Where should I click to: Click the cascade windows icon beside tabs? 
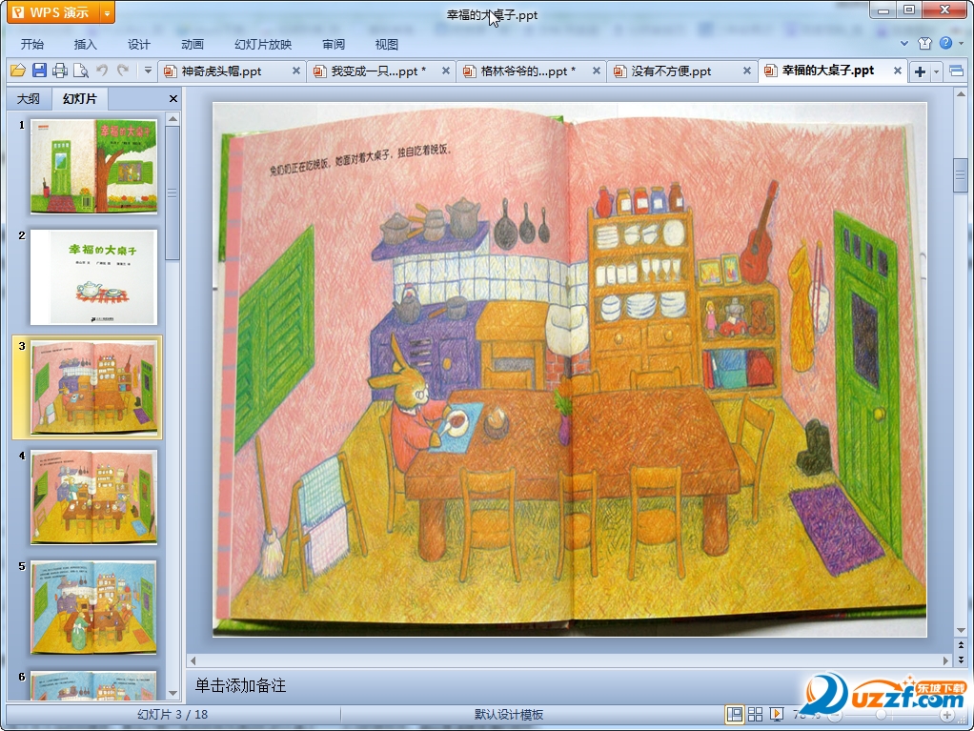pos(957,71)
